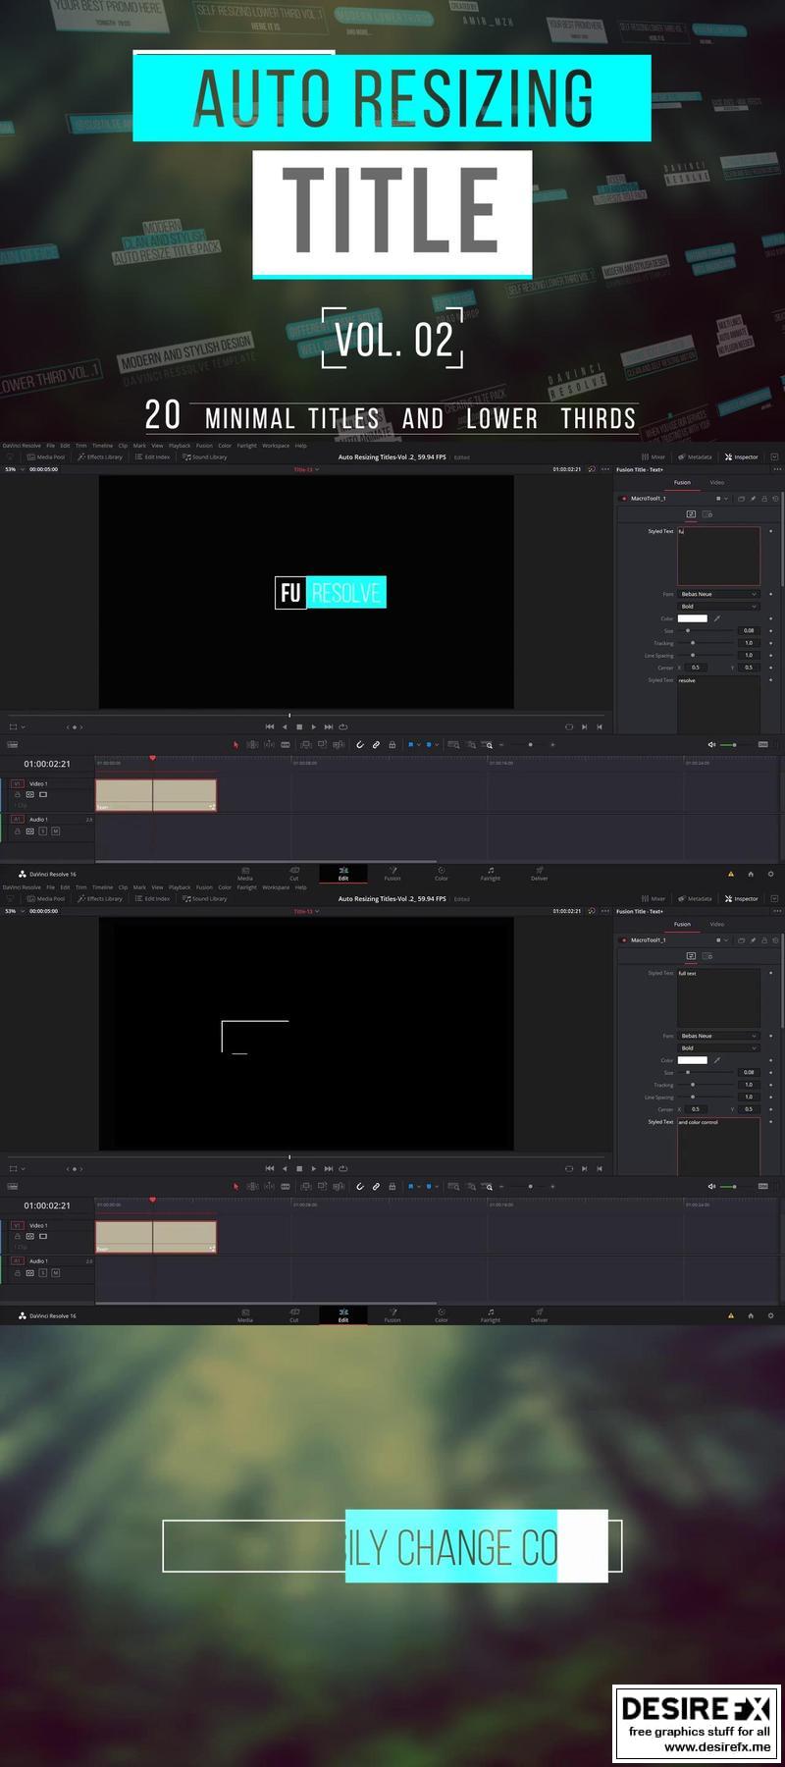Viewport: 785px width, 1767px height.
Task: Toggle Linked Selection chain in FU RESOLVE window
Action: click(x=376, y=745)
